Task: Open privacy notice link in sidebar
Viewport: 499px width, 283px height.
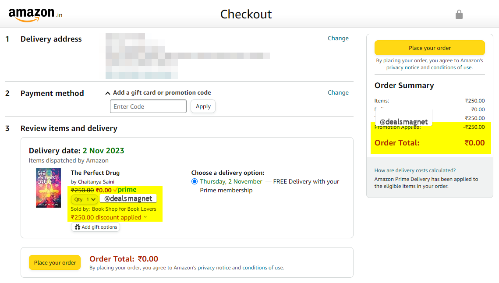Action: [x=403, y=67]
